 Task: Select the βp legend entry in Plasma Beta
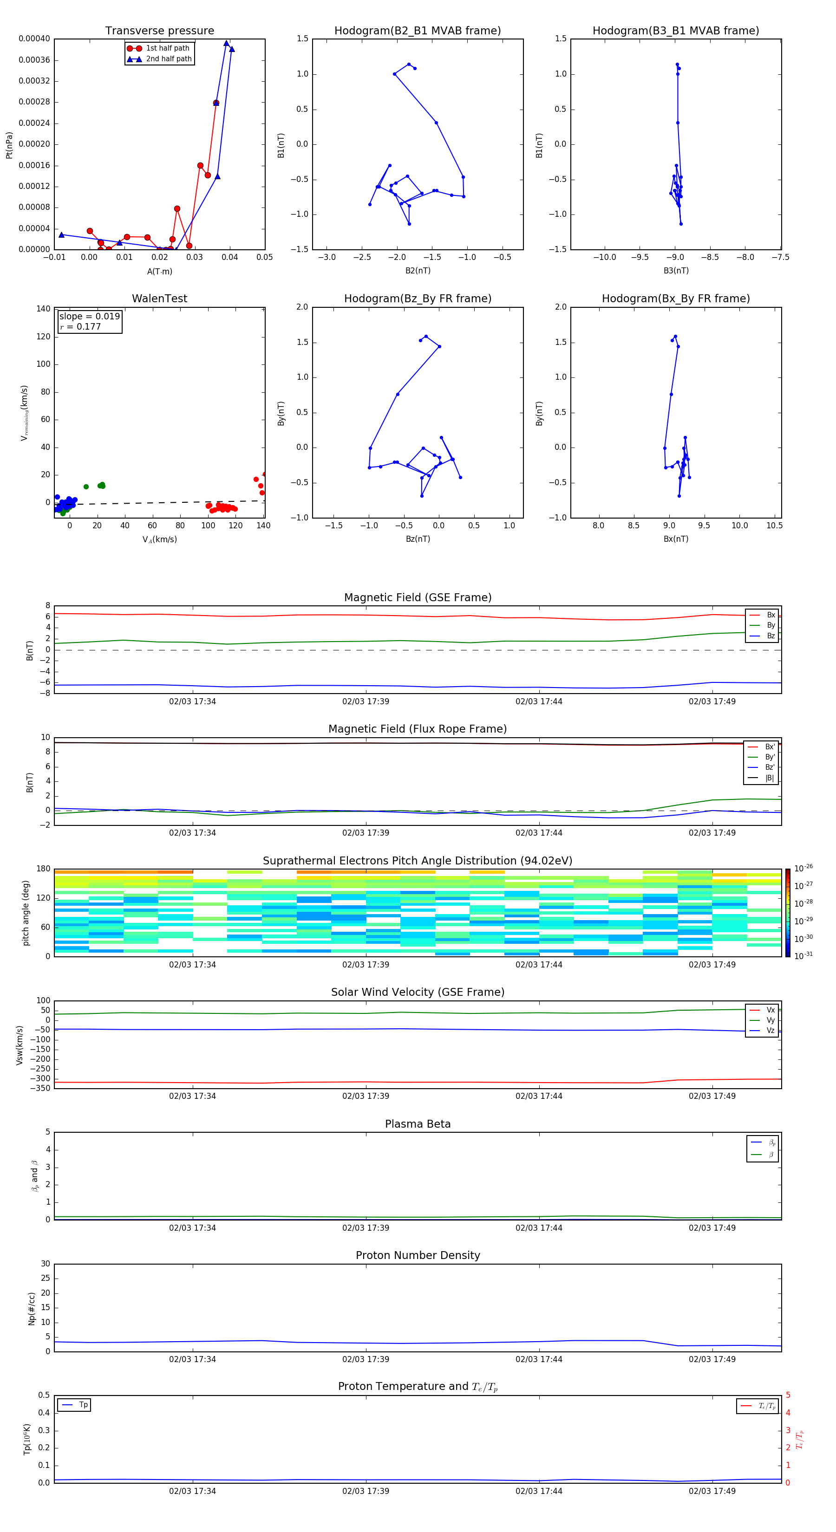click(763, 1143)
